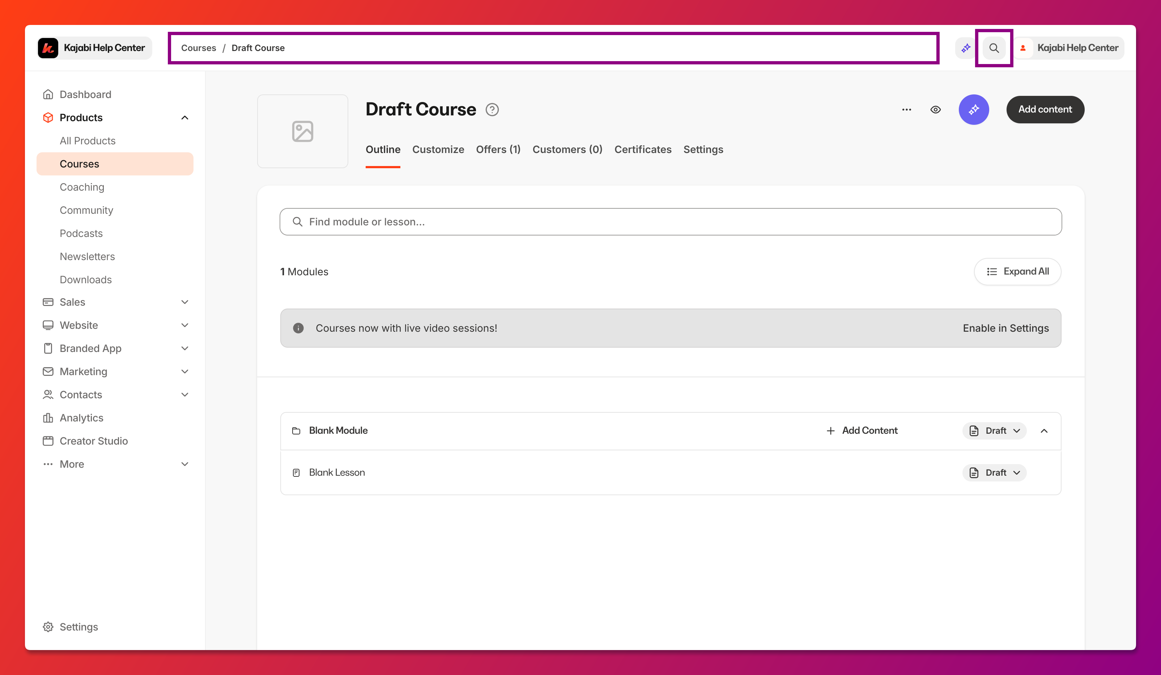This screenshot has width=1161, height=675.
Task: Open Kajabi Help Center account menu
Action: click(1069, 48)
